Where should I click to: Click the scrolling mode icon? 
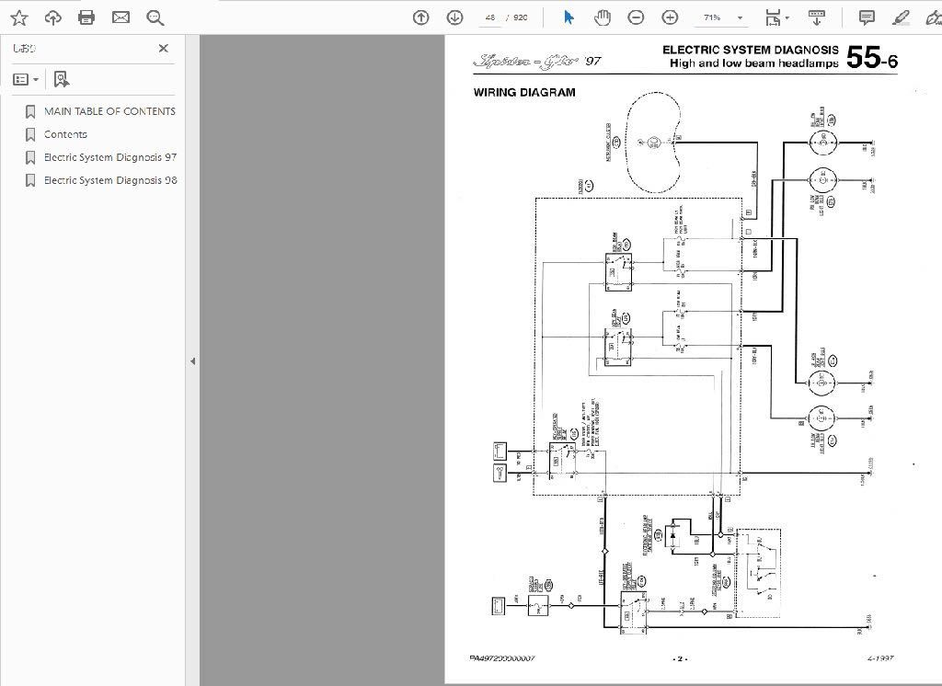816,18
